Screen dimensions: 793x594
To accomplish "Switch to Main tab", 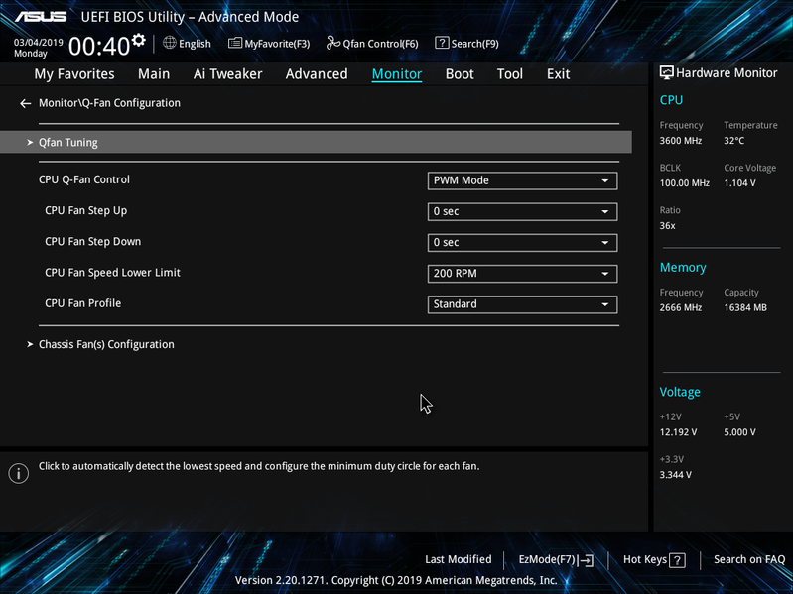I will click(154, 74).
